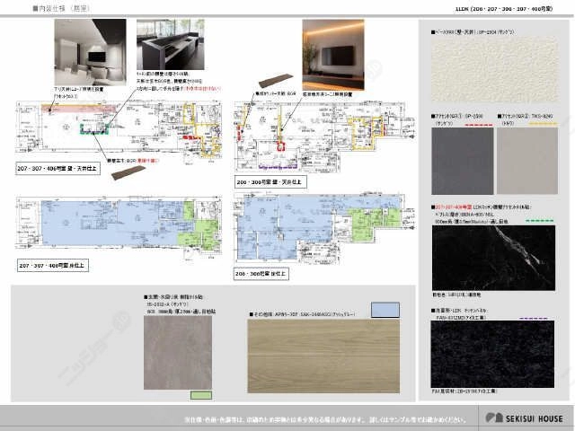Select the cream base wallpaper swatch

coord(494,69)
